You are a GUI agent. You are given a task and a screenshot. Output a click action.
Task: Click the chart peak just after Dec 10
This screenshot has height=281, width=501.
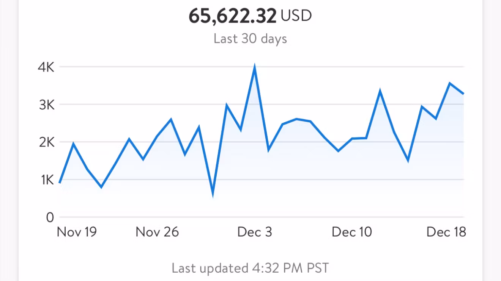click(x=380, y=91)
